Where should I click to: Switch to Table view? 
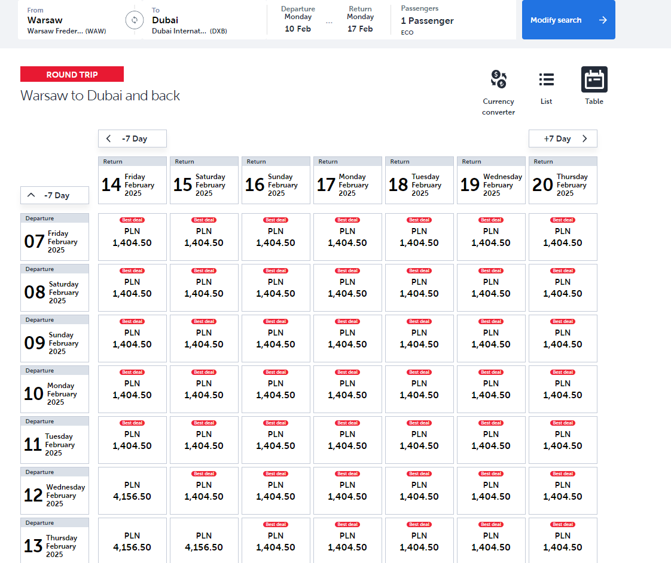click(594, 86)
